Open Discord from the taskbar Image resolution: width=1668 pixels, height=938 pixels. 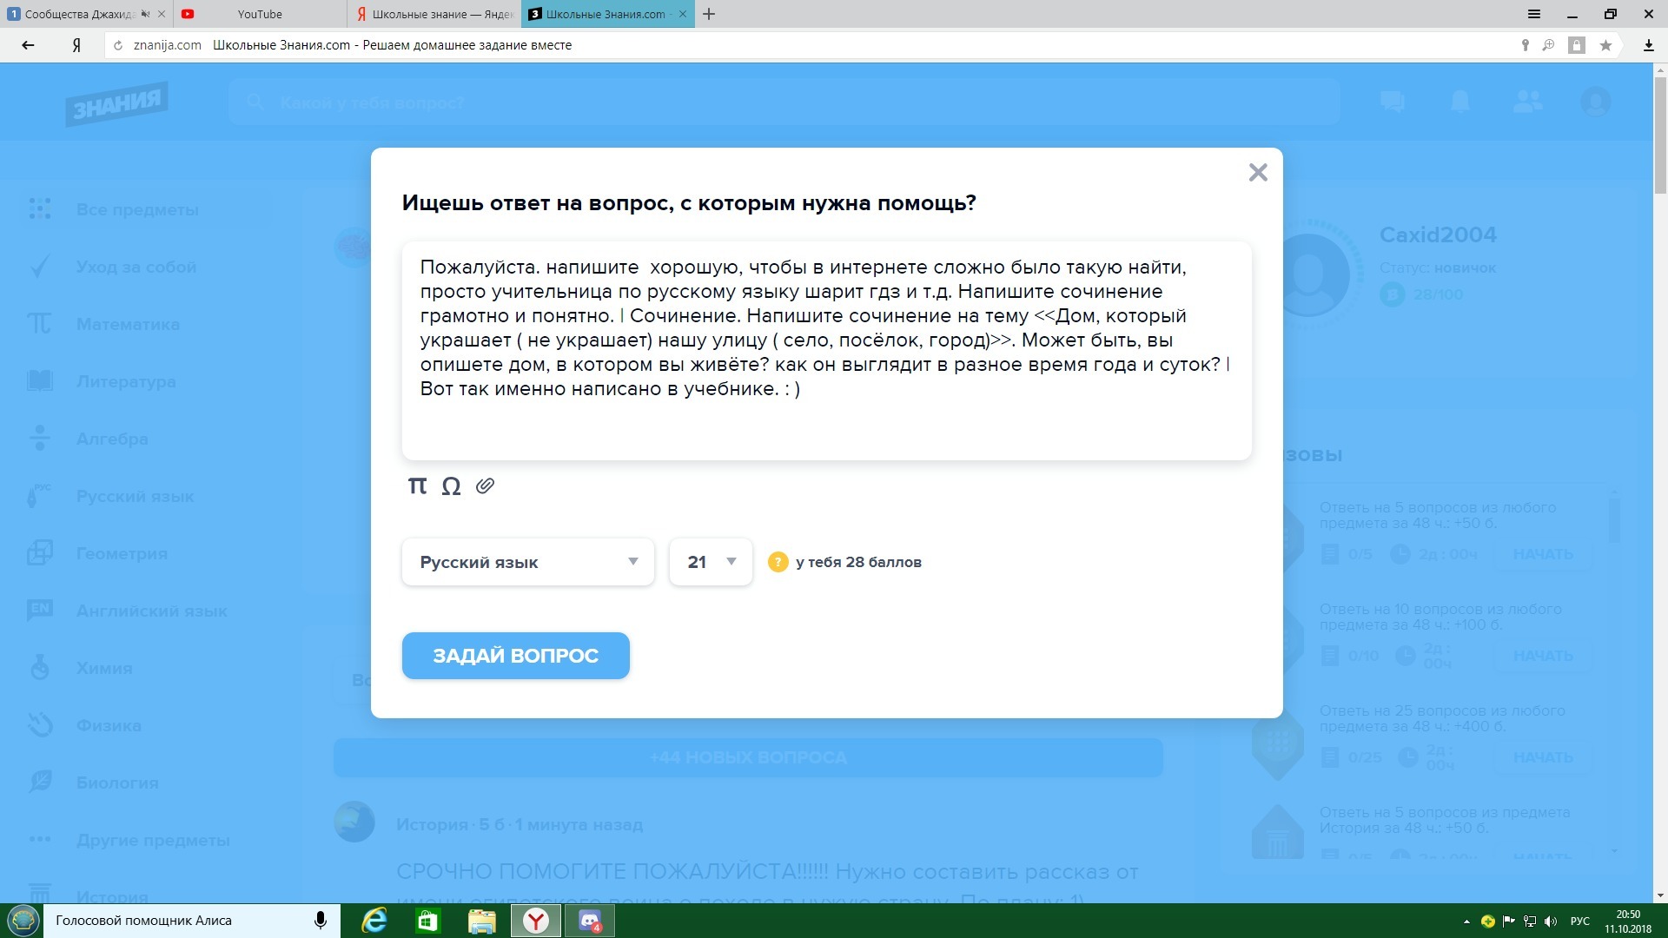(590, 921)
